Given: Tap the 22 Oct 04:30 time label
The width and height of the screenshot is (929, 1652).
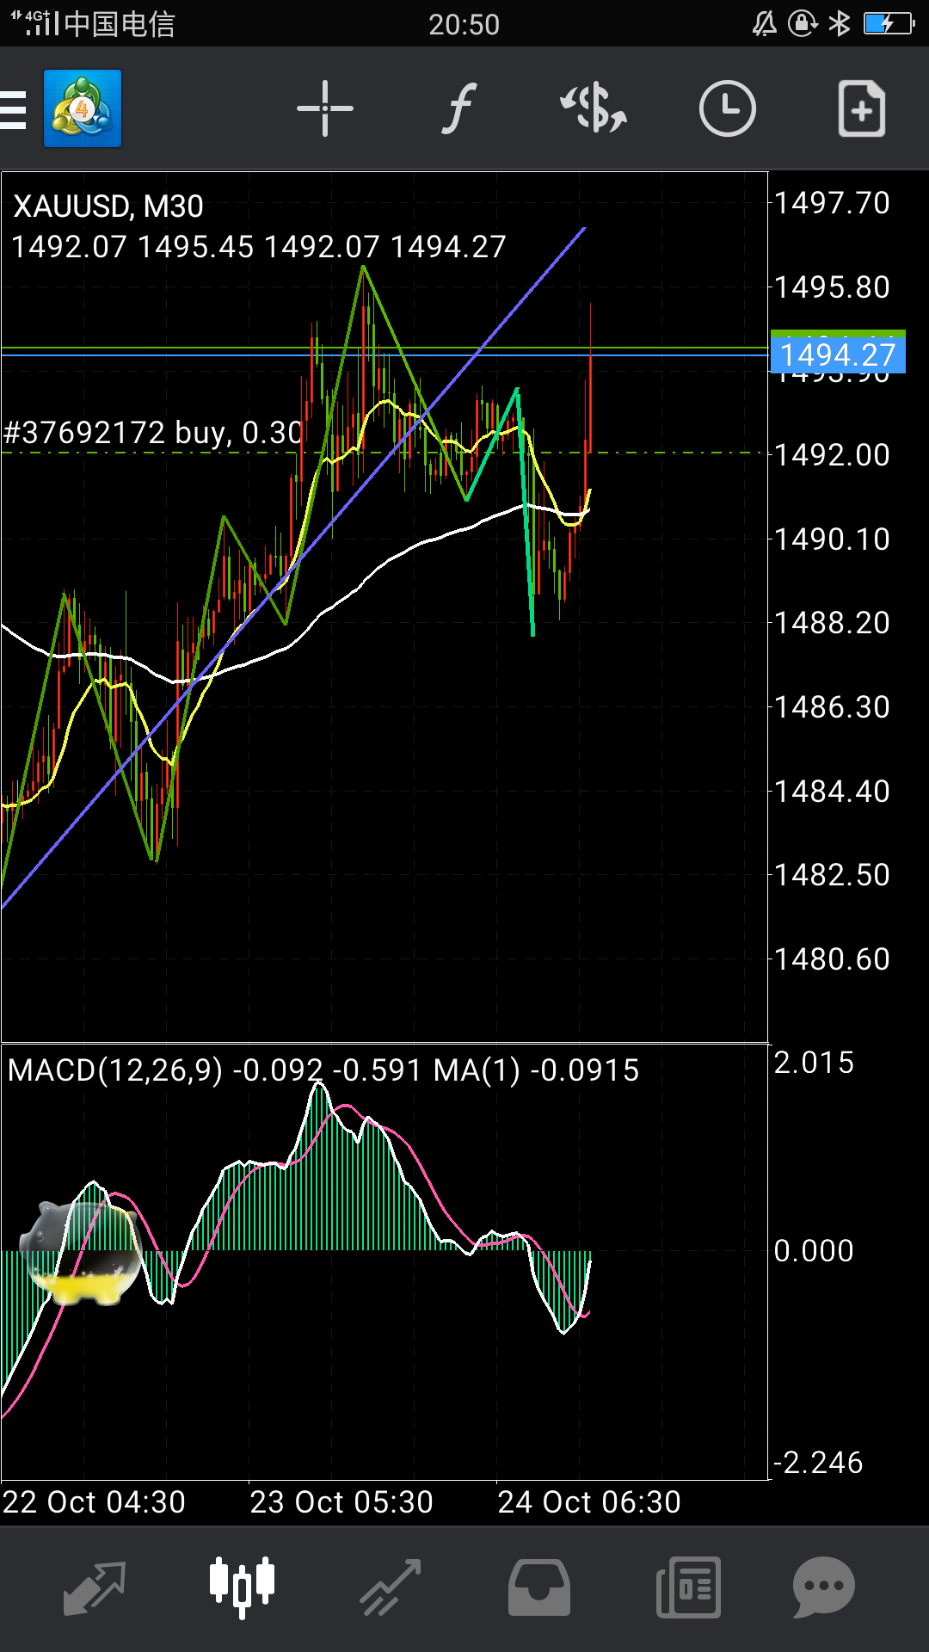Looking at the screenshot, I should coord(94,1502).
